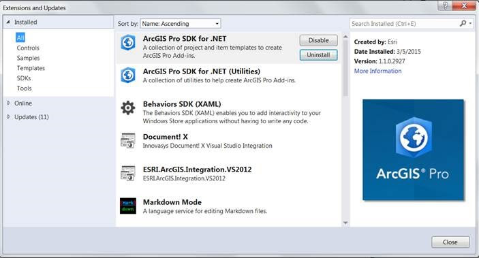479x258 pixels.
Task: Select the ArcGIS Pro SDK for .NET icon
Action: 128,43
